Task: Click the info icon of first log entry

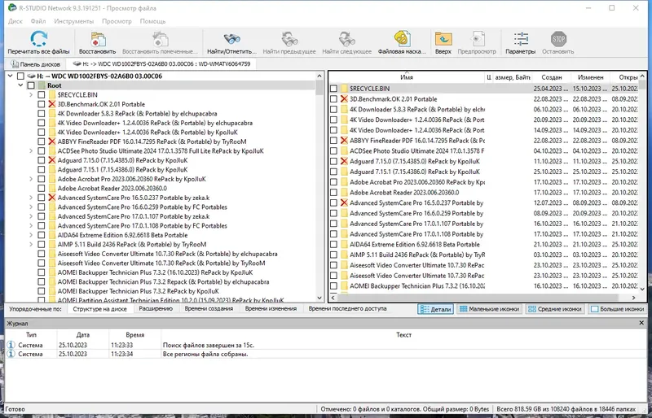Action: coord(11,345)
